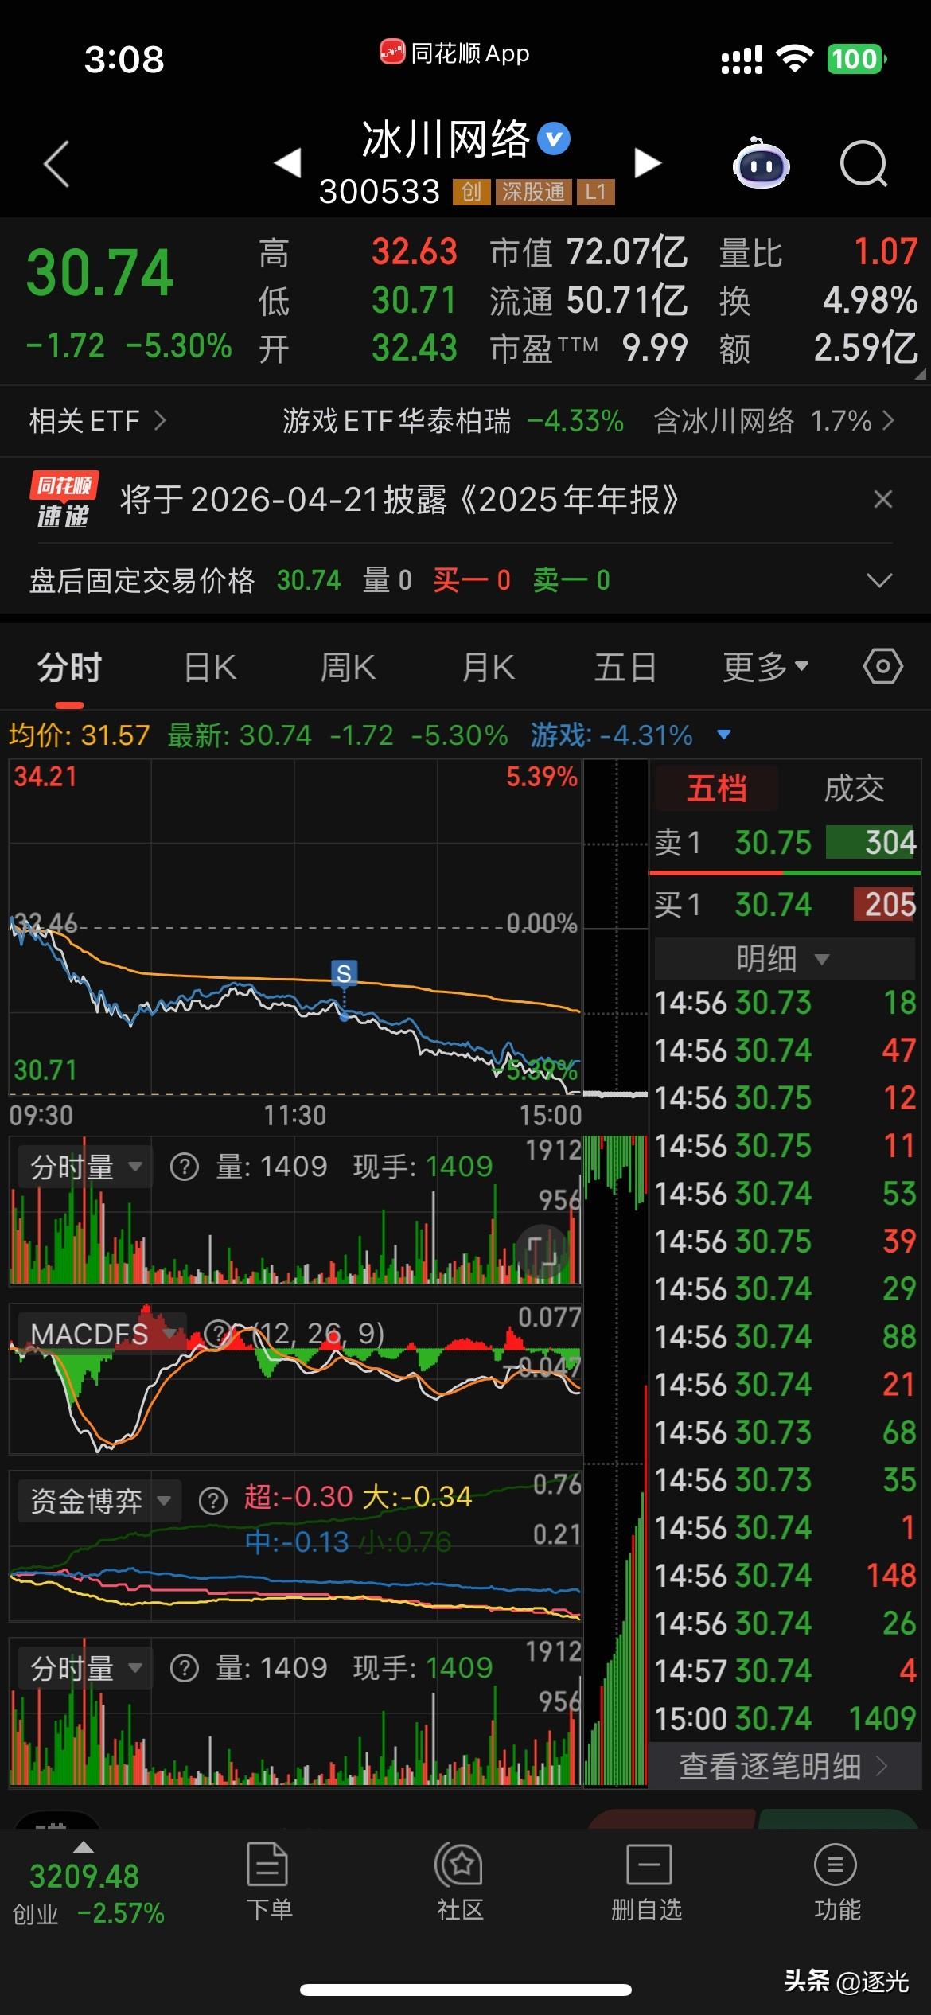Switch to 周K chart tab
Image resolution: width=931 pixels, height=2015 pixels.
(x=348, y=667)
